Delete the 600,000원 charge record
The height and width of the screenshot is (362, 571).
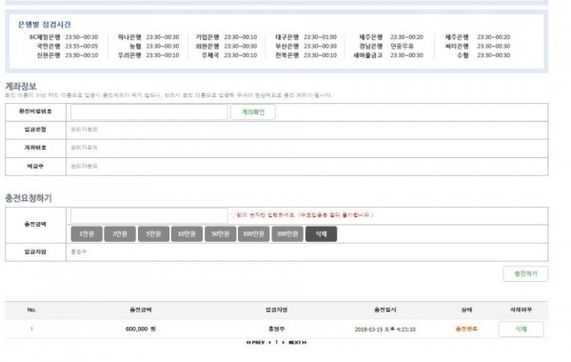(x=522, y=329)
